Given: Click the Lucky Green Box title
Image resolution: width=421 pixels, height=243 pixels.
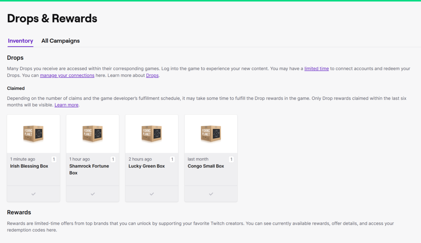Looking at the screenshot, I should (147, 166).
